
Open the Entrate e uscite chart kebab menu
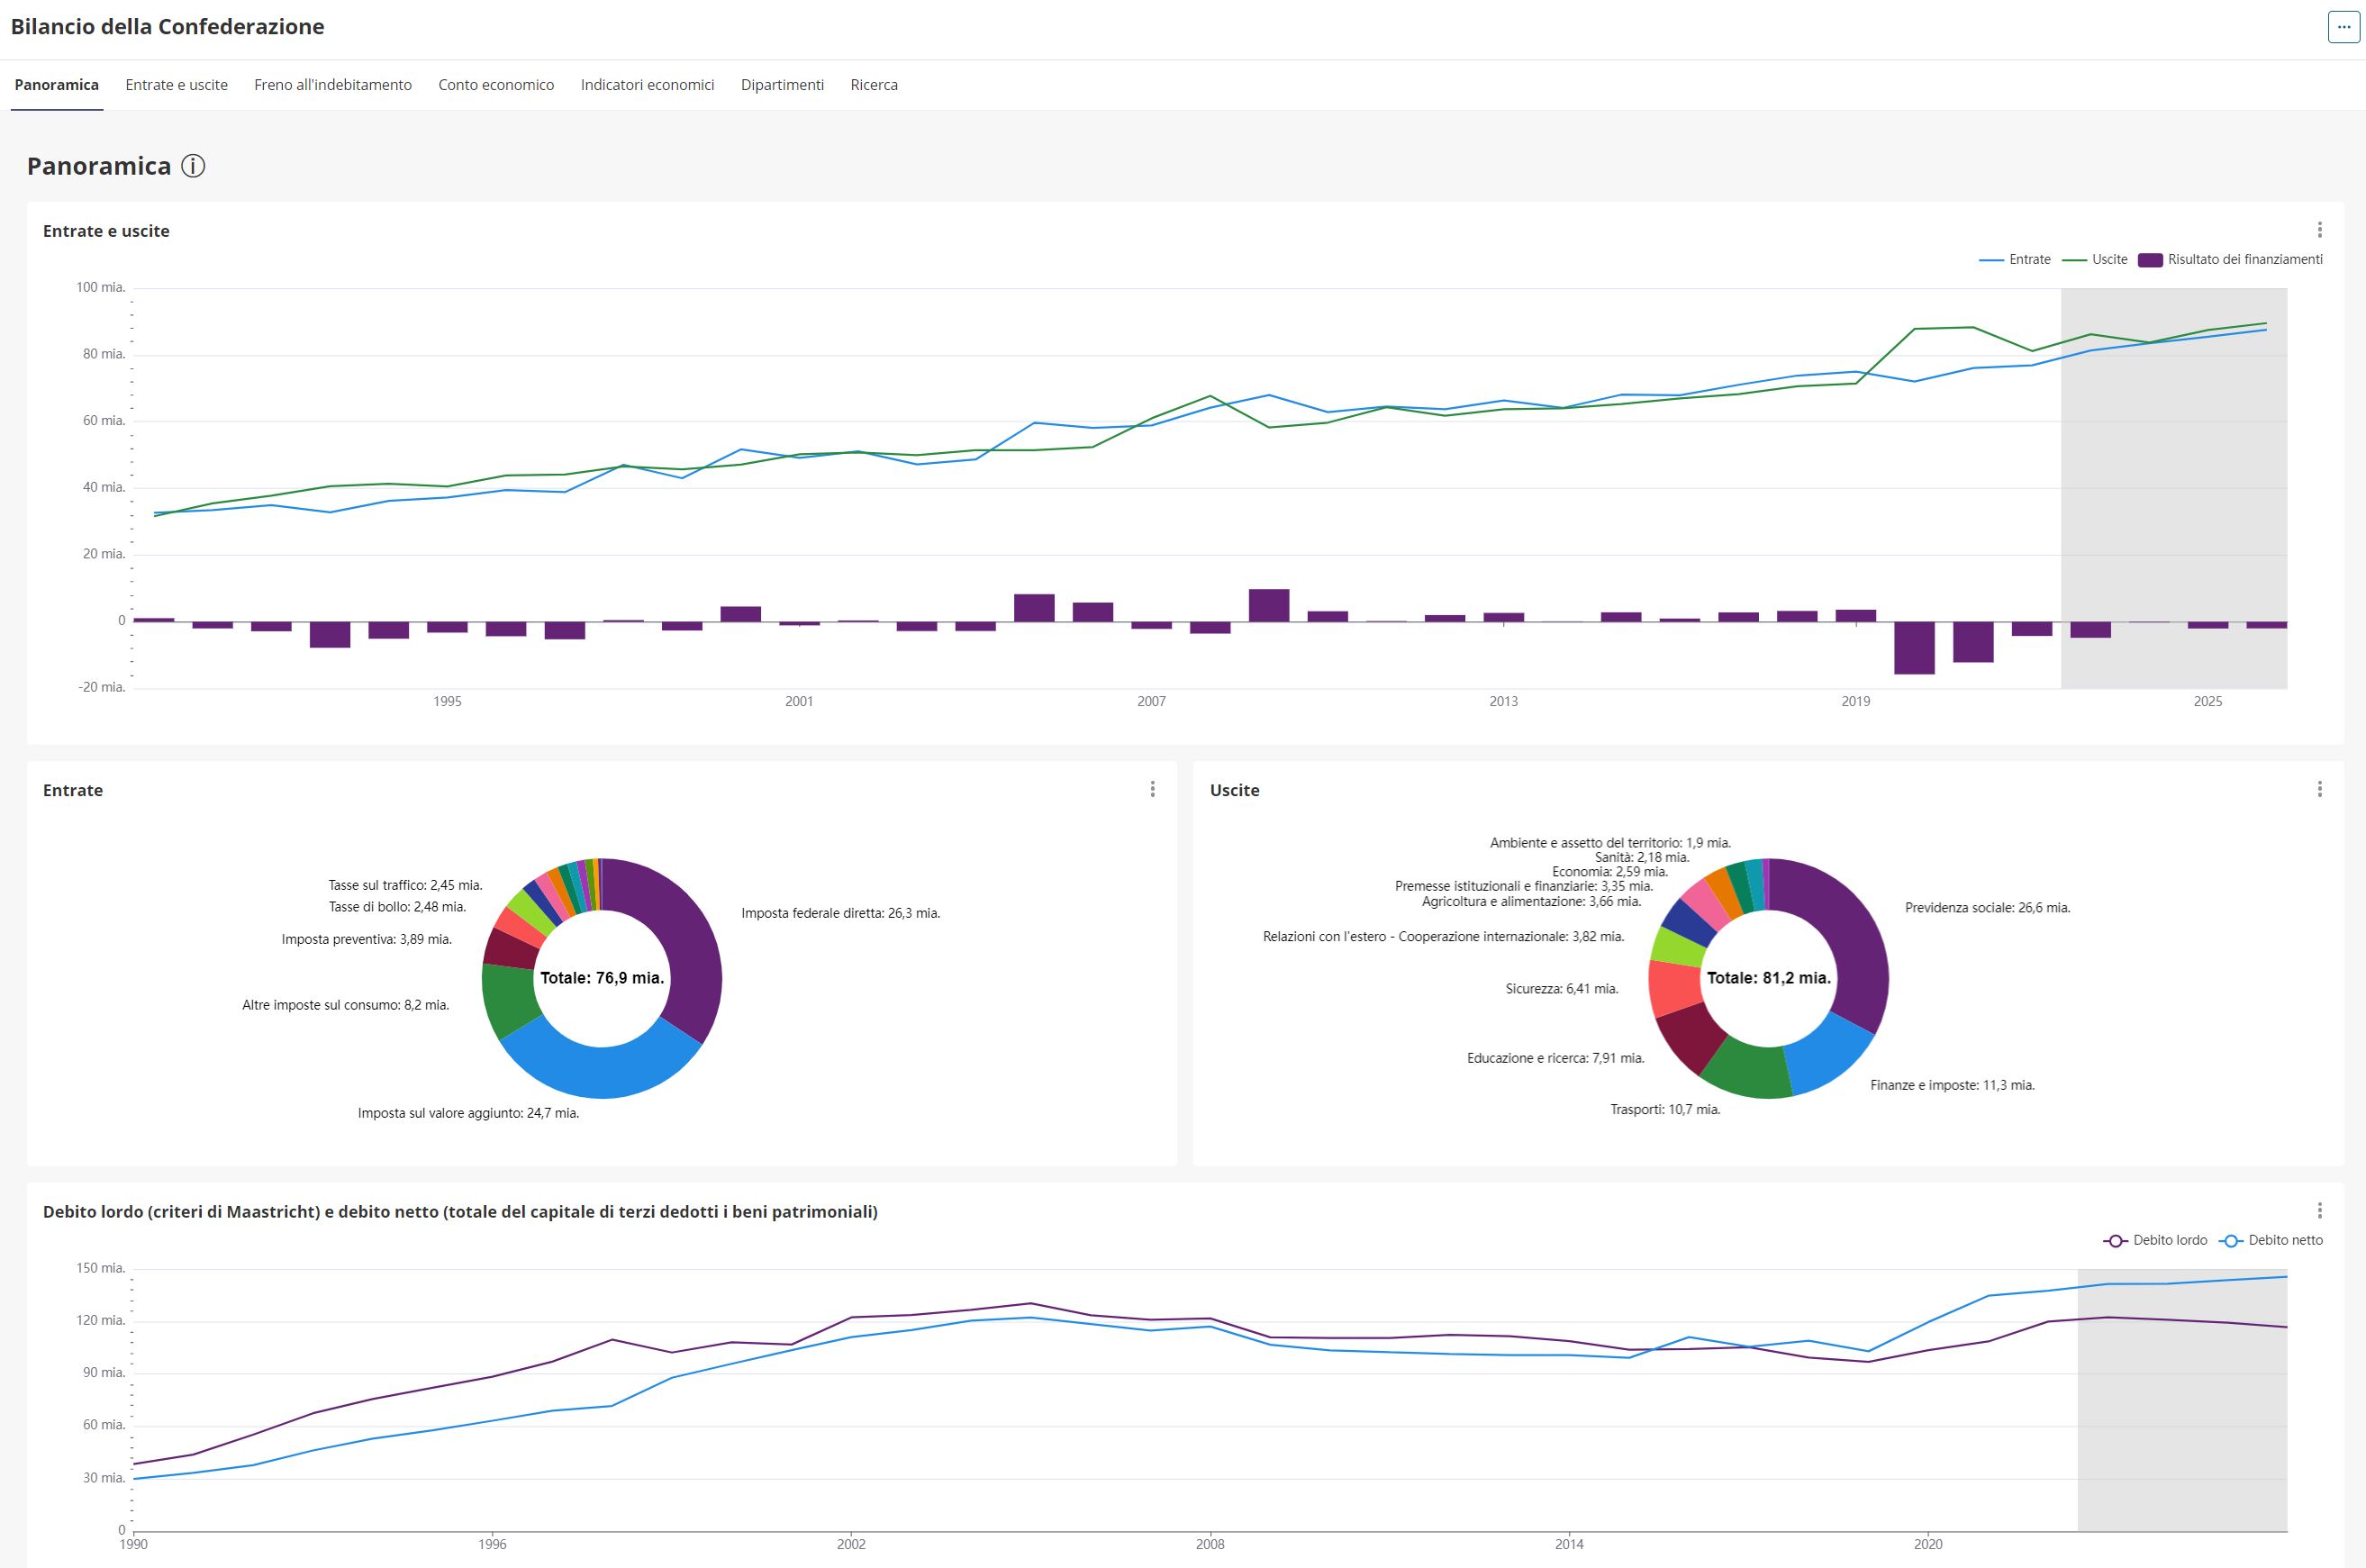coord(2319,230)
